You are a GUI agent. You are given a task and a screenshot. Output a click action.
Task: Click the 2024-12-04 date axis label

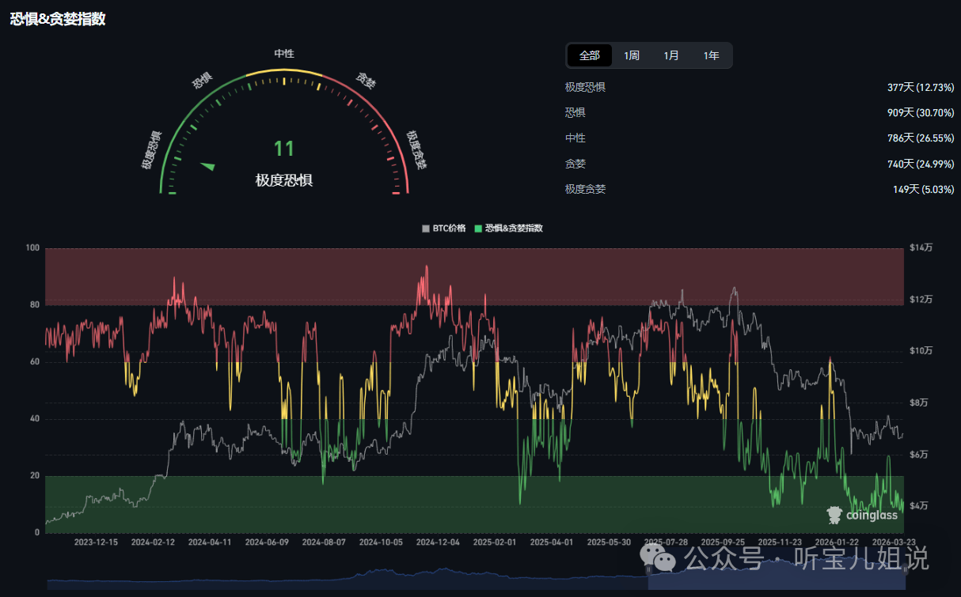438,542
